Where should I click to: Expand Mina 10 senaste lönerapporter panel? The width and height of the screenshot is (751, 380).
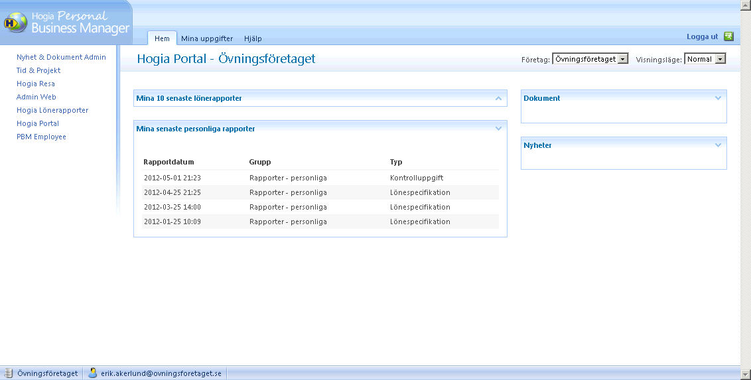pos(499,98)
